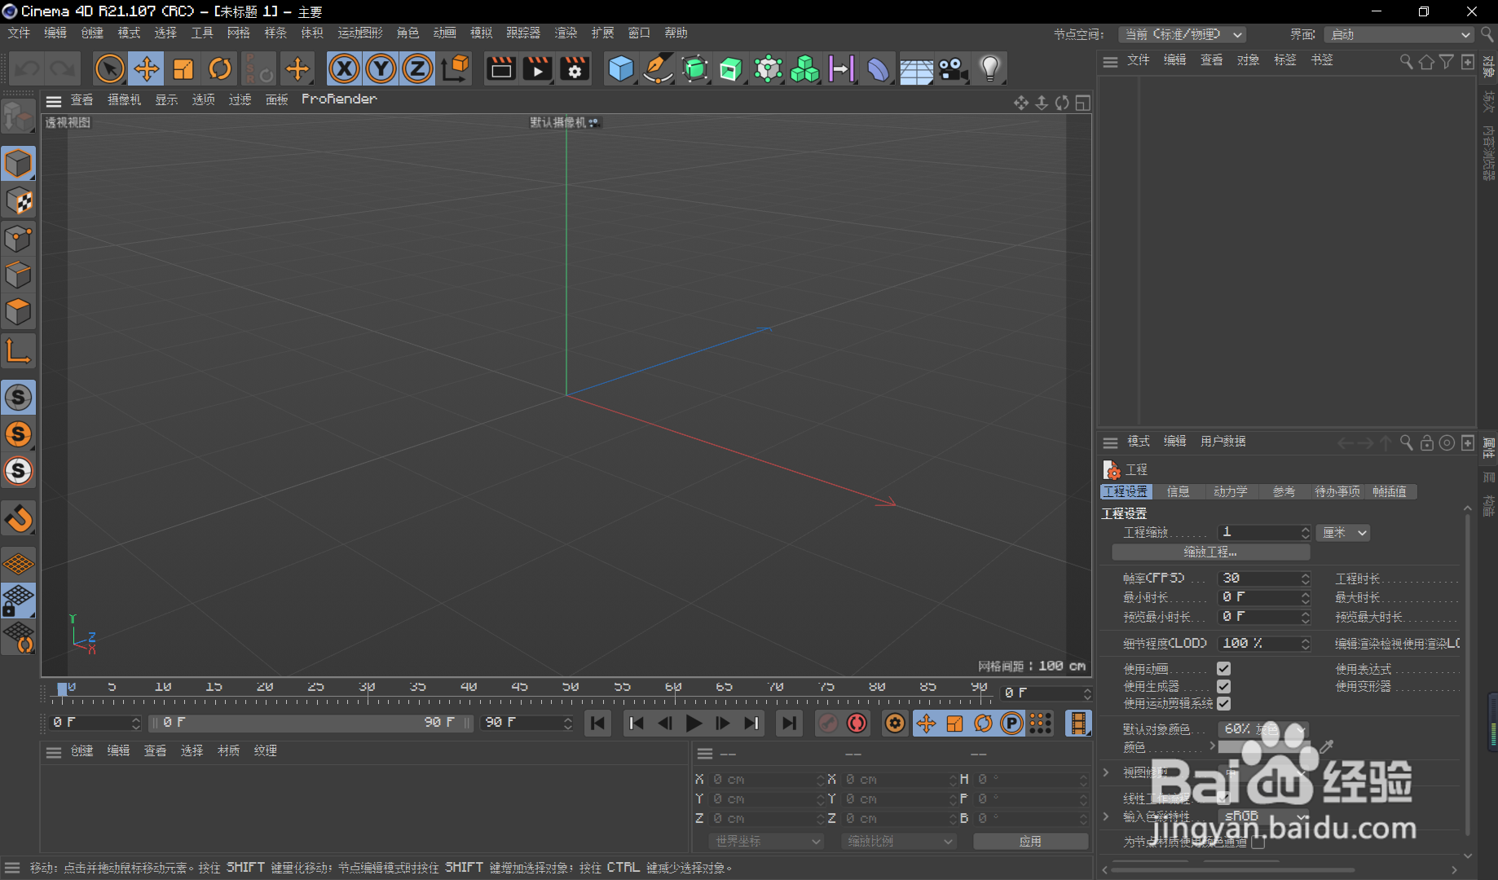Jump to the end of the animation
1498x880 pixels.
tap(789, 723)
